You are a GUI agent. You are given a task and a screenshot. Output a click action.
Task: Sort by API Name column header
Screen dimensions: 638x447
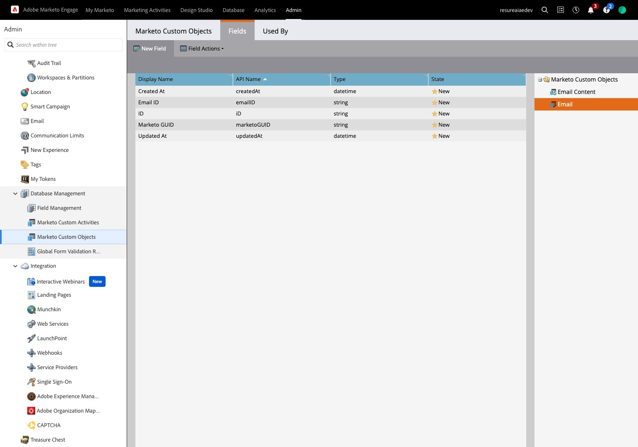click(x=282, y=79)
